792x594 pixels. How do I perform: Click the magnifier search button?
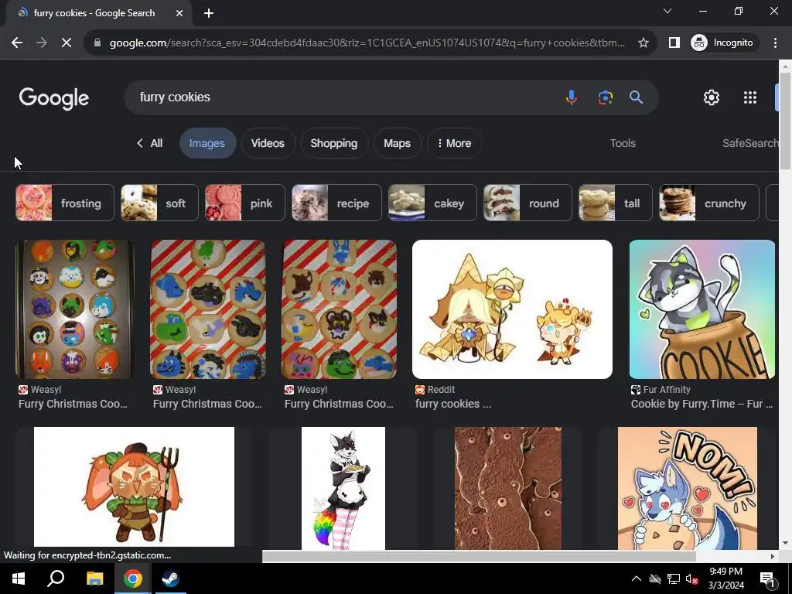coord(636,97)
